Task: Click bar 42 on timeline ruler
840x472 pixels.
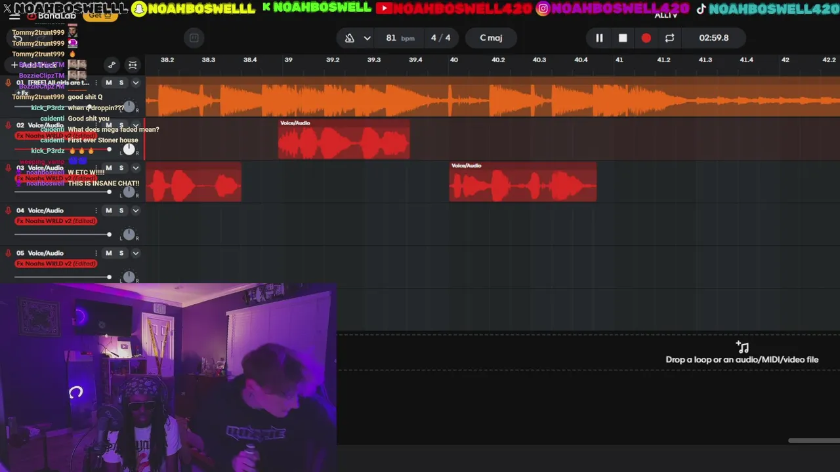Action: [785, 60]
